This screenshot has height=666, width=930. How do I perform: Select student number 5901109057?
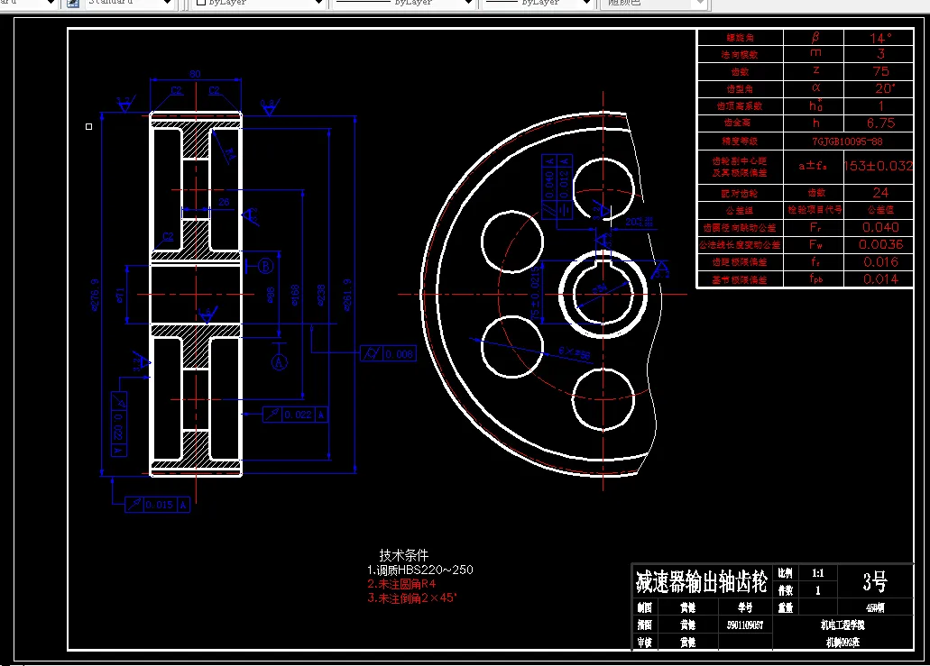coord(745,625)
